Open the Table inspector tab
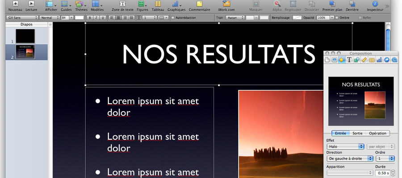 click(x=372, y=60)
